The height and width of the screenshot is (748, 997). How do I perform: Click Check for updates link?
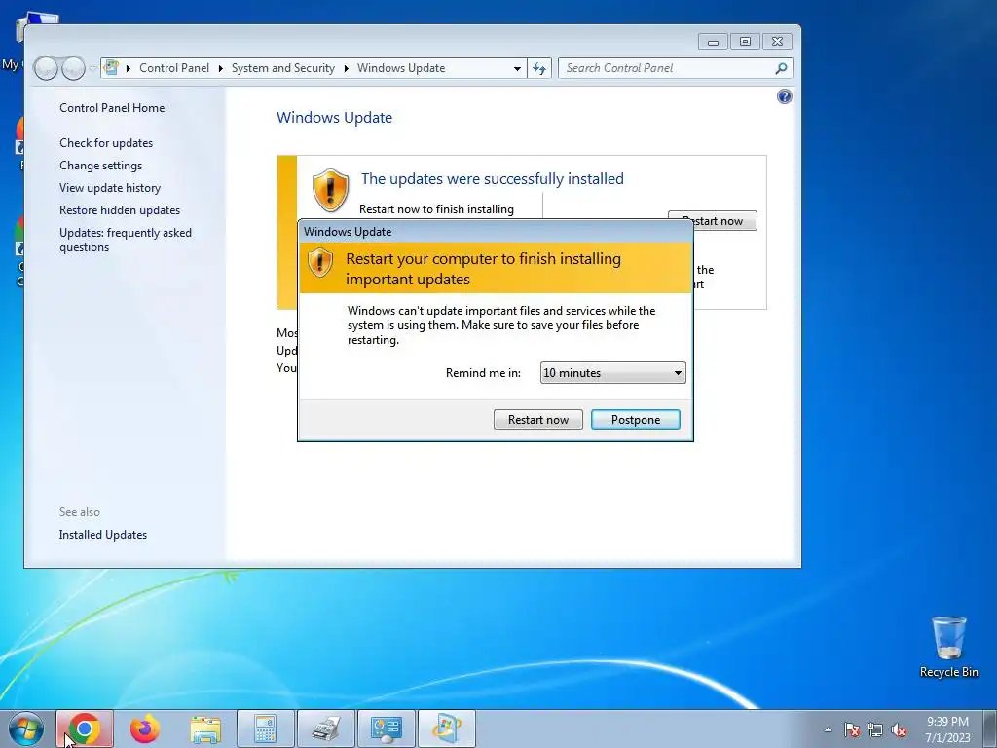[x=106, y=143]
